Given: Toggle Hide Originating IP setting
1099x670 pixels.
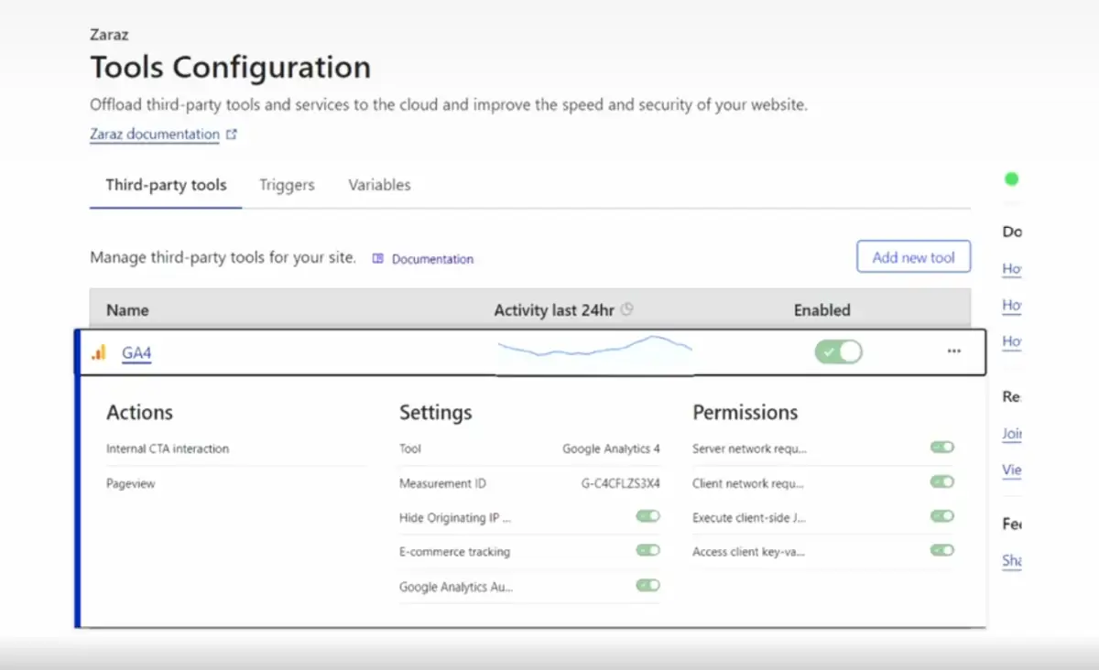Looking at the screenshot, I should click(647, 516).
